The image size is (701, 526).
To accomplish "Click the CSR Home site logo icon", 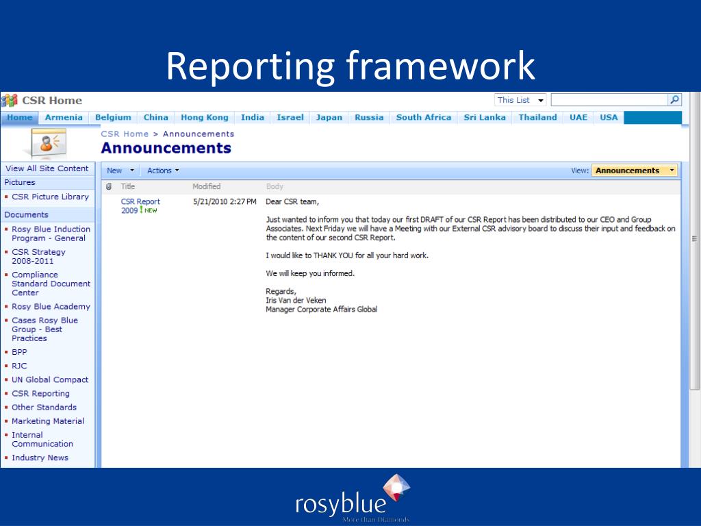I will (10, 101).
